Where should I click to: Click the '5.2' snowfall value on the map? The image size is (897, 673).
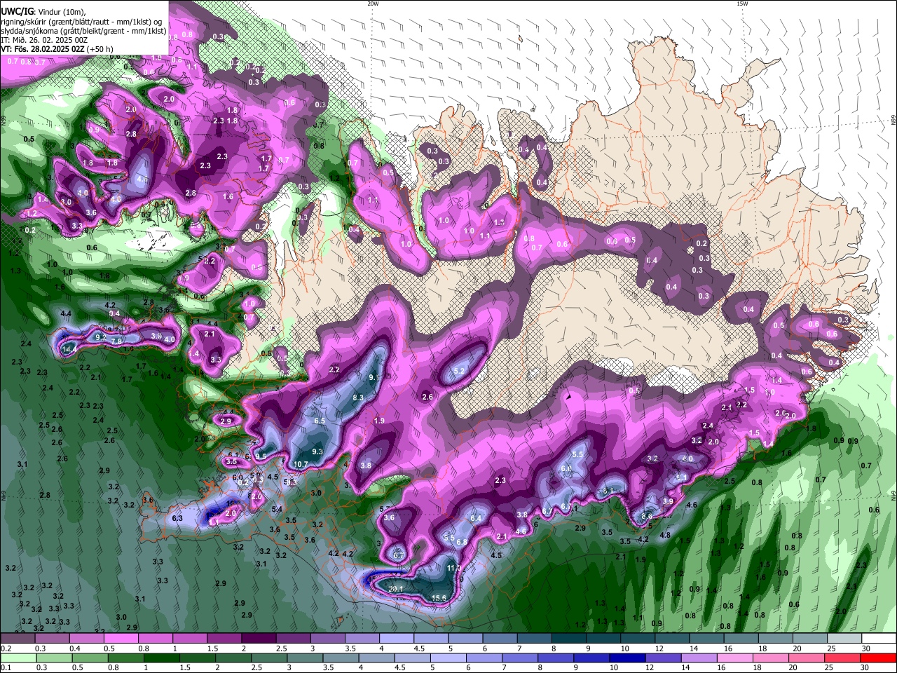click(x=460, y=371)
